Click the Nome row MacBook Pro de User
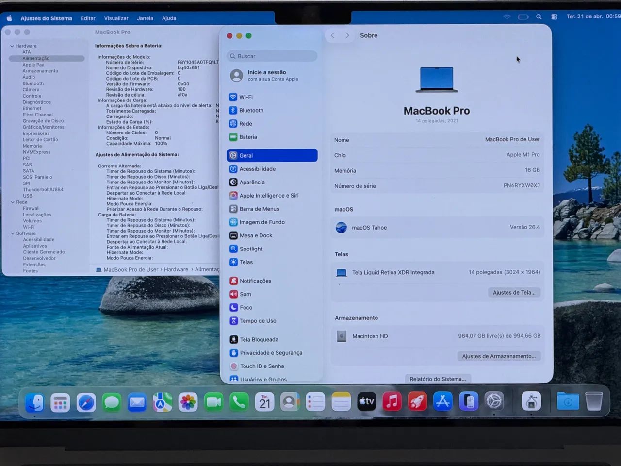Screen dimensions: 621x466 pos(437,140)
